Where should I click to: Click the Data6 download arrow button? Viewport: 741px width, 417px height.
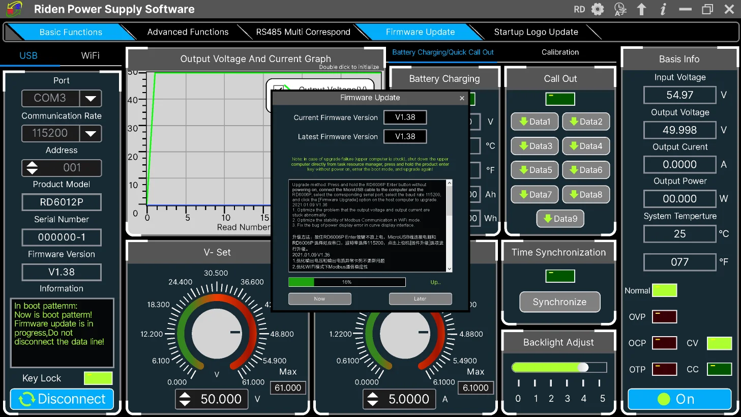click(586, 170)
